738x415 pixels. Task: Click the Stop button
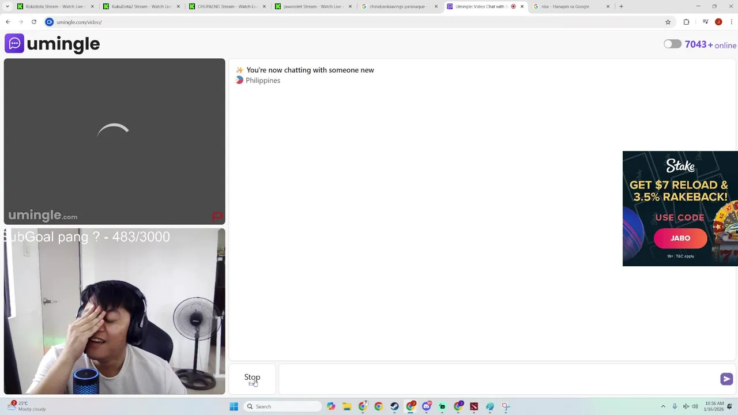pos(252,379)
